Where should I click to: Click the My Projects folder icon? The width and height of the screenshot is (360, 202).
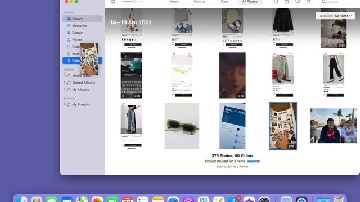(69, 104)
